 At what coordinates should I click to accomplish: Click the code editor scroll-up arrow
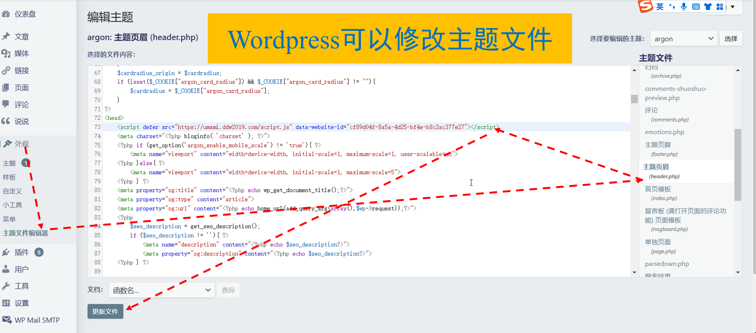pyautogui.click(x=634, y=70)
